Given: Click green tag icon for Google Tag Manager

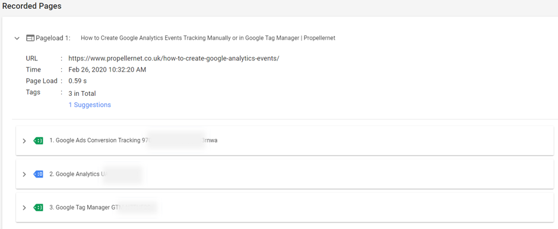Looking at the screenshot, I should tap(39, 207).
